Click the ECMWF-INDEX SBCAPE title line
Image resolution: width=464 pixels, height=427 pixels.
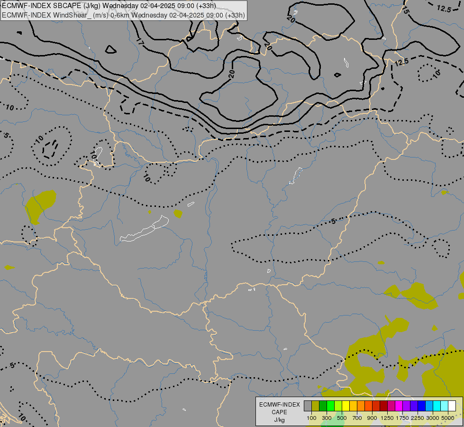[109, 6]
